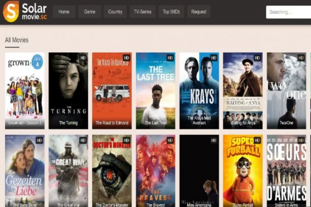Viewport: 311px width, 207px height.
Task: Click HD badge on The Great War
Action: 83,141
